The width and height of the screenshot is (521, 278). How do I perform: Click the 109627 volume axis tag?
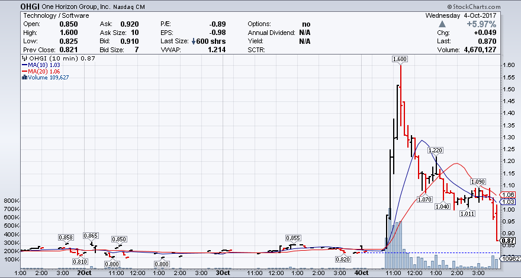(x=510, y=259)
